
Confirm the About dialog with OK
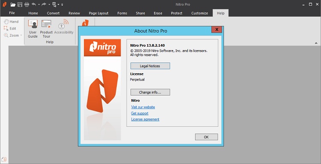206,137
